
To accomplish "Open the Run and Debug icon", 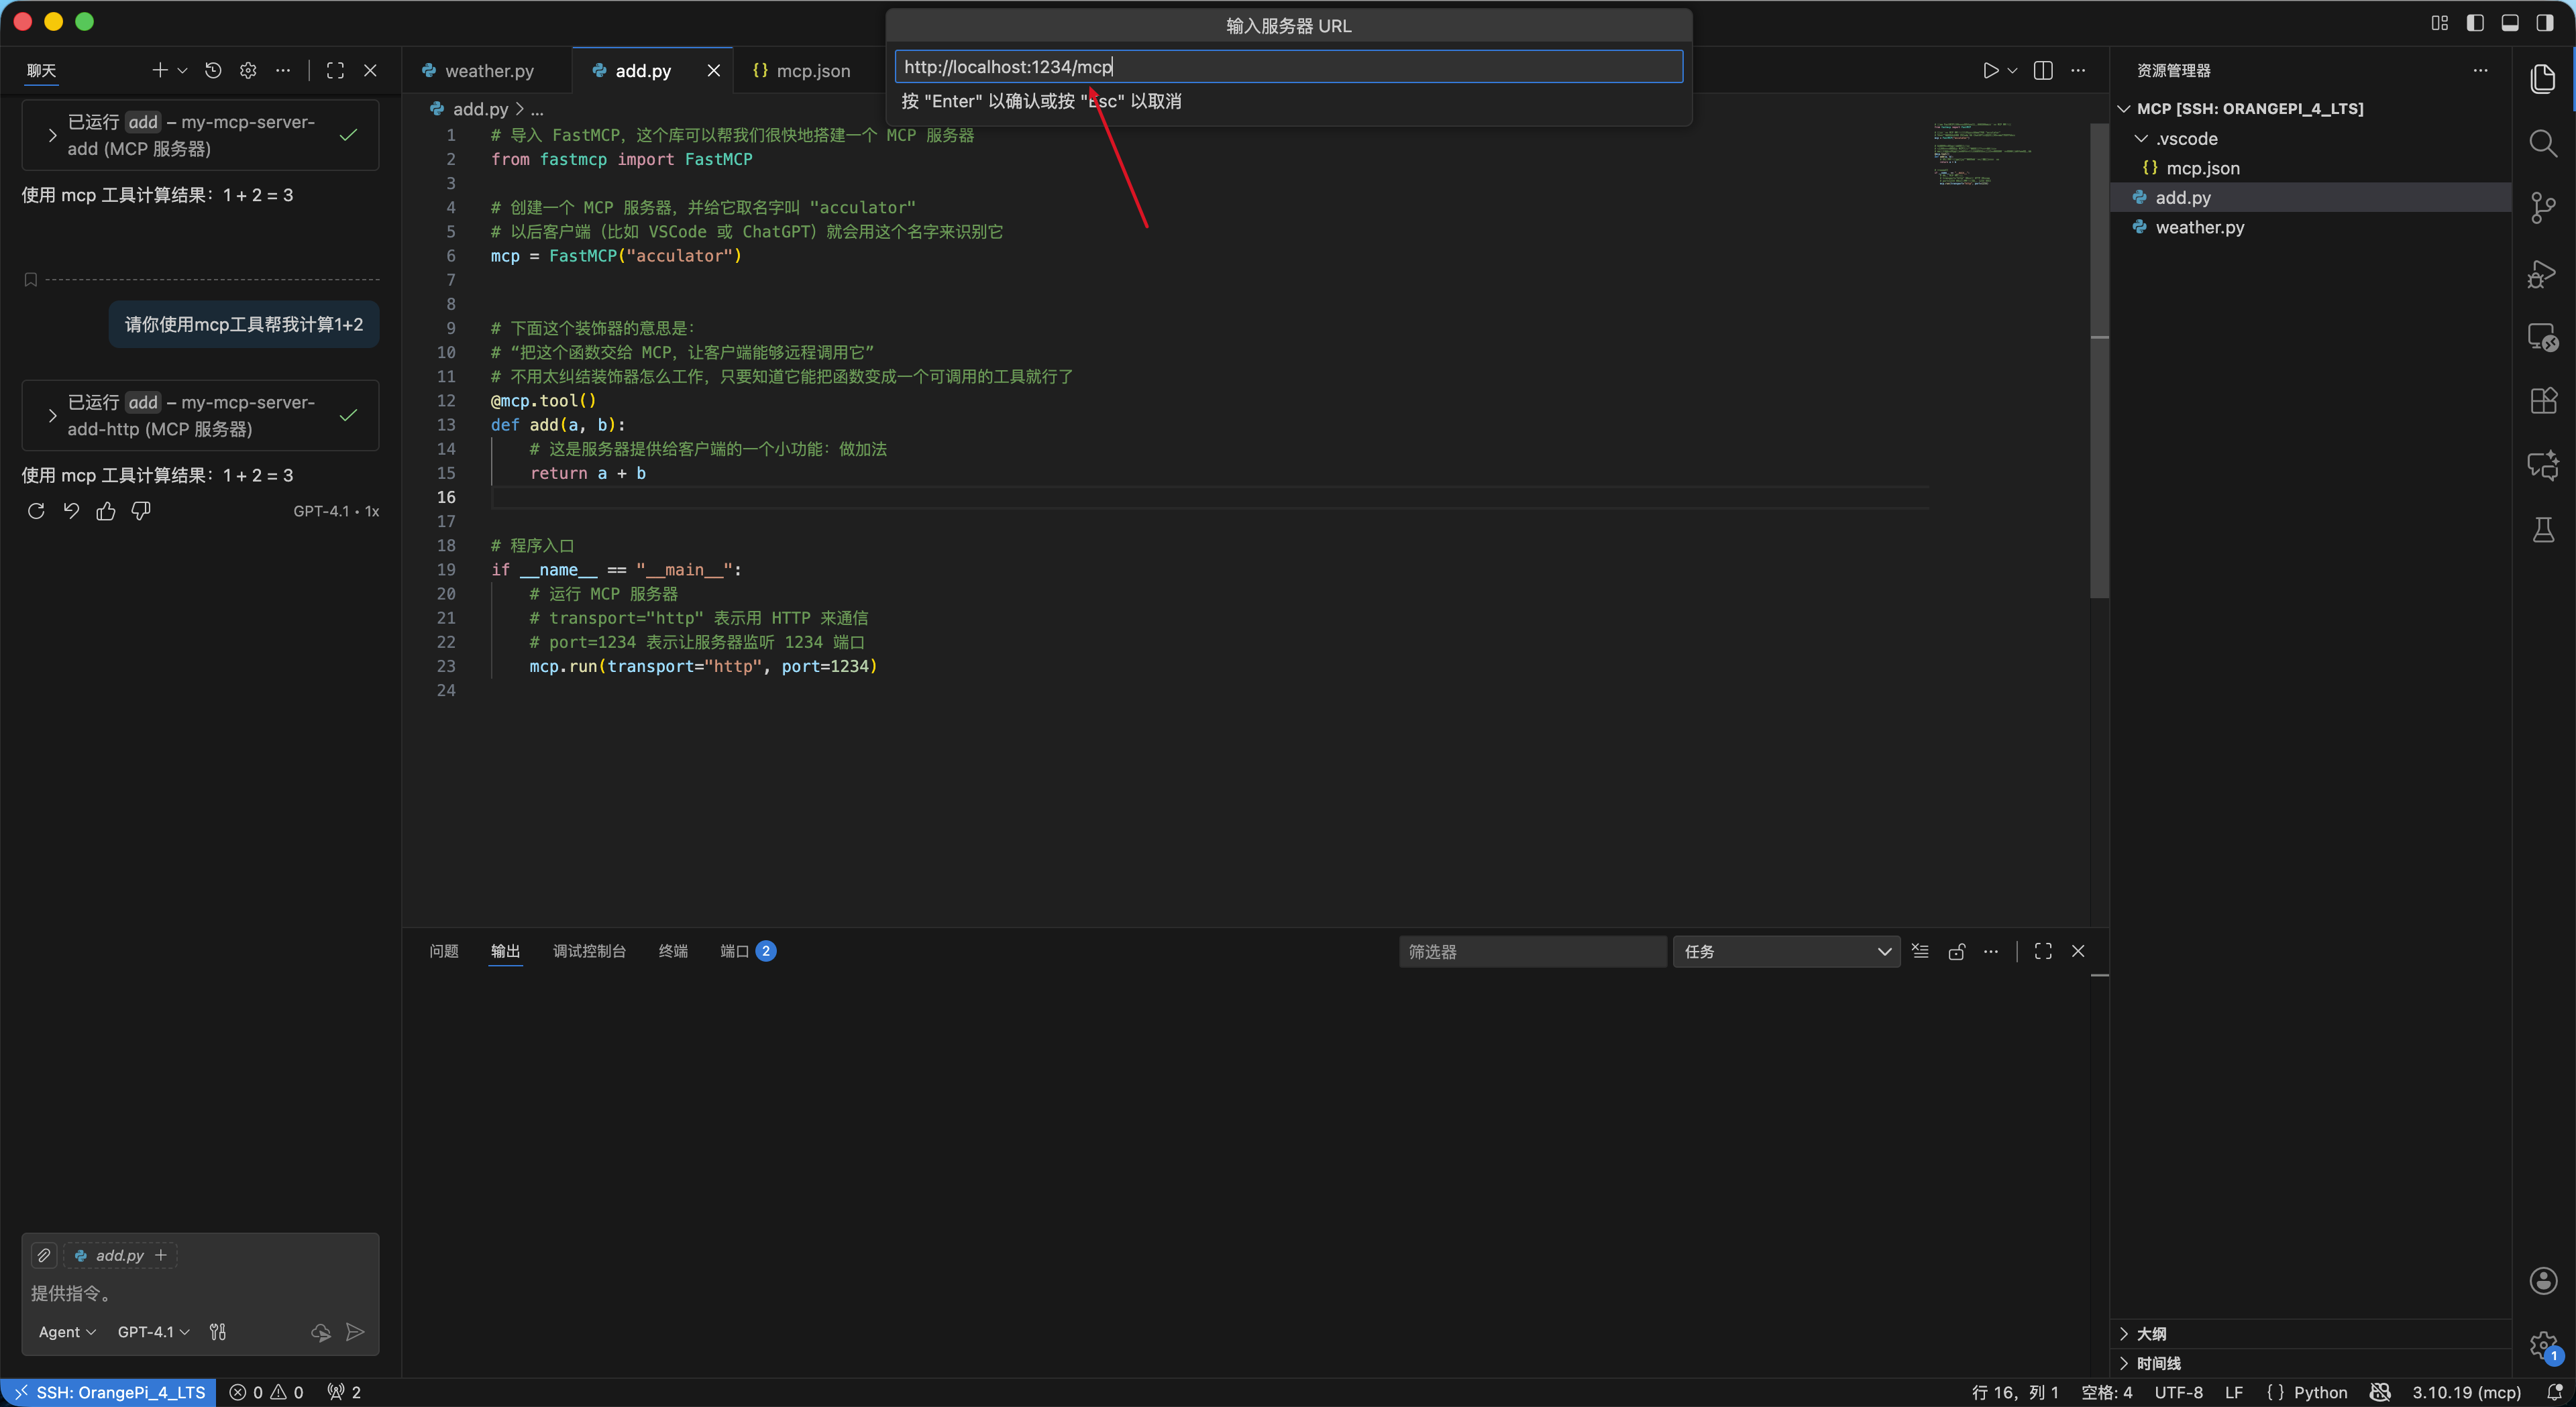I will click(2542, 273).
